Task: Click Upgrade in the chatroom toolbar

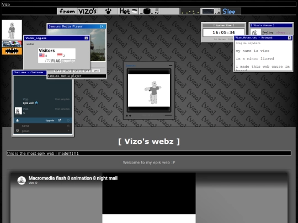Action: 50,121
